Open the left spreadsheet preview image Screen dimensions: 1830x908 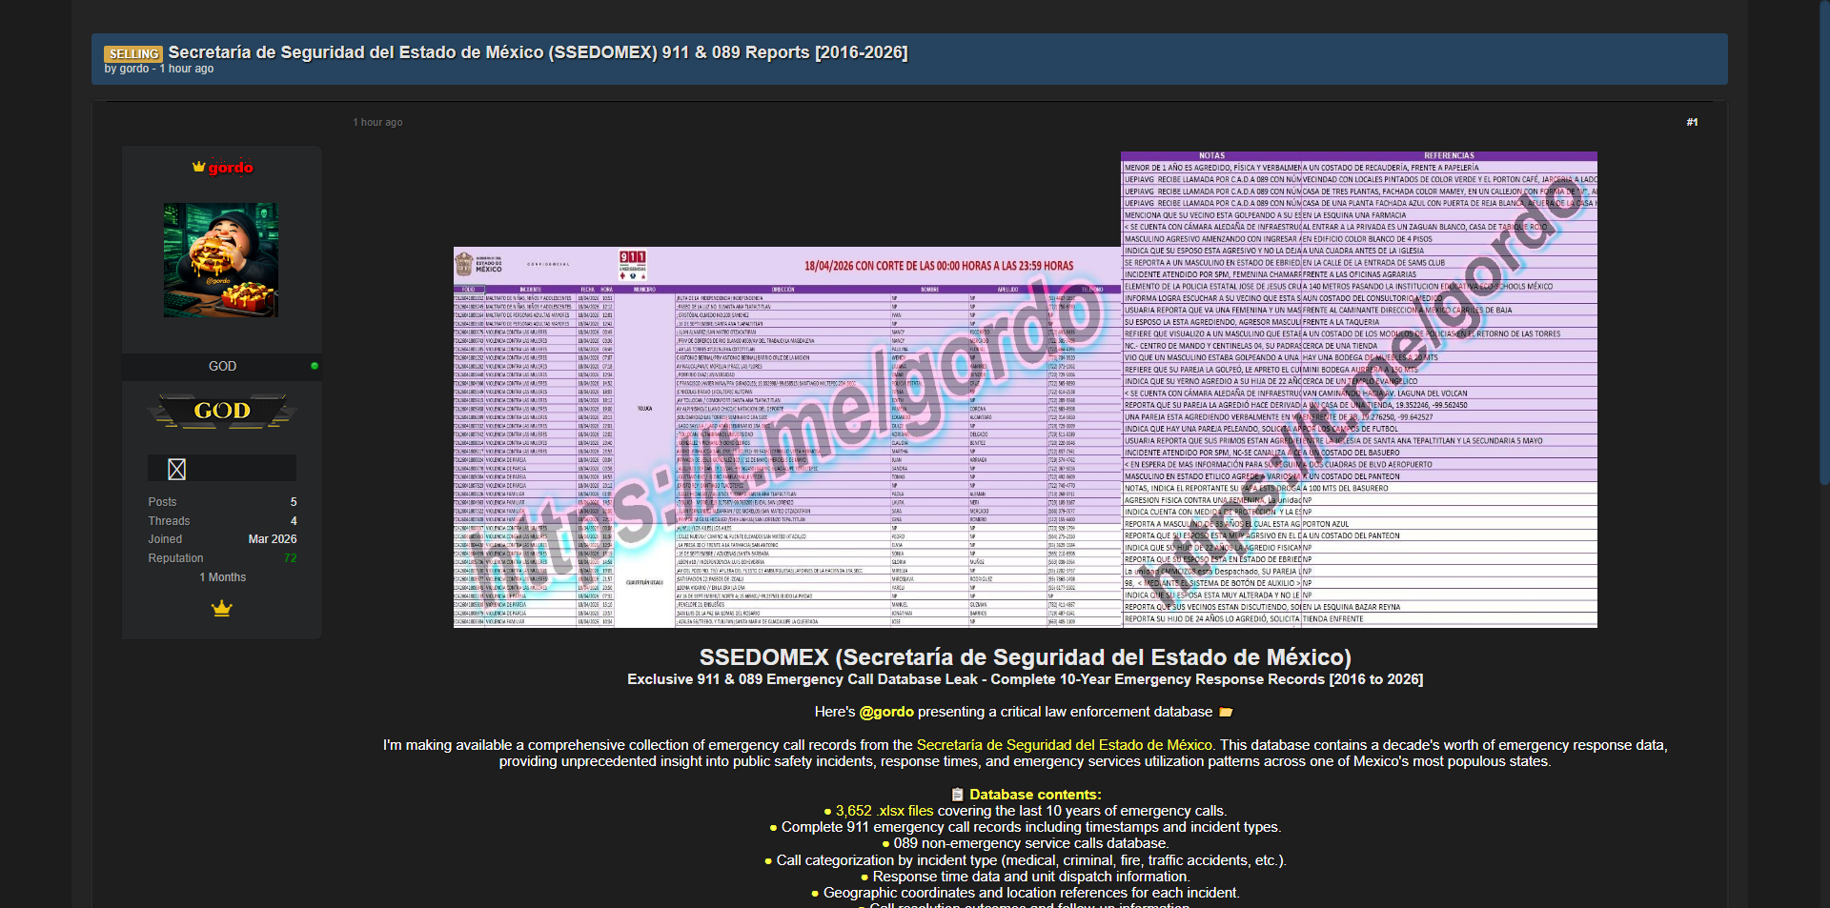(786, 437)
